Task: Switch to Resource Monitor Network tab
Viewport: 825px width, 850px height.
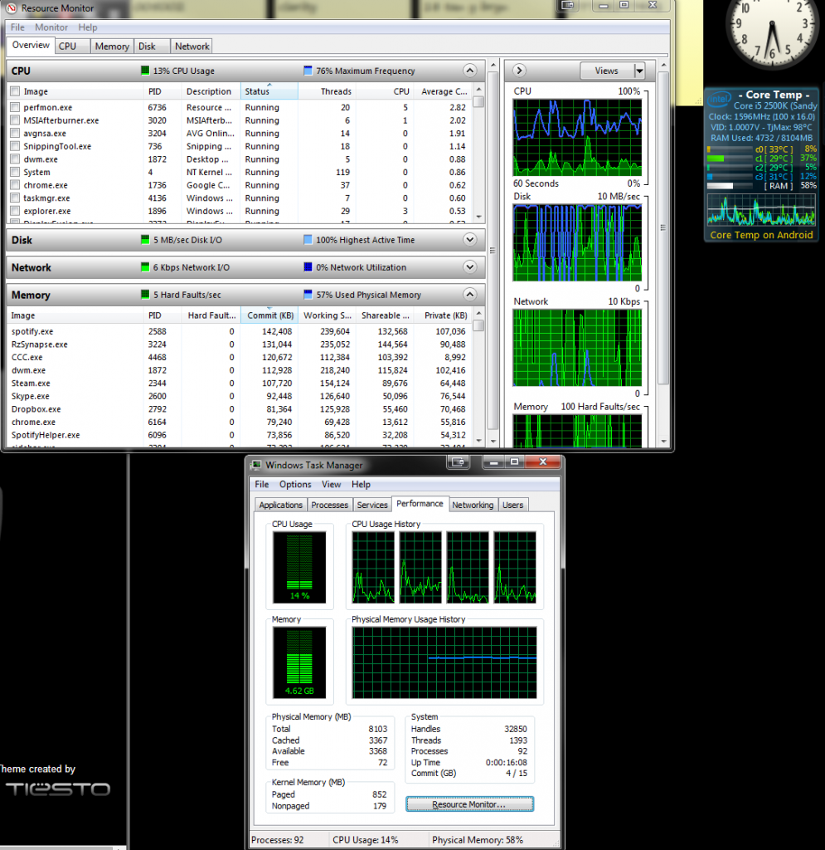Action: click(x=192, y=46)
